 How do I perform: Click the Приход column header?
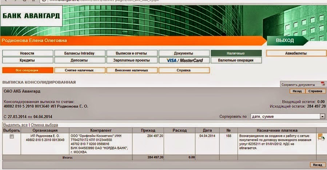click(148, 130)
